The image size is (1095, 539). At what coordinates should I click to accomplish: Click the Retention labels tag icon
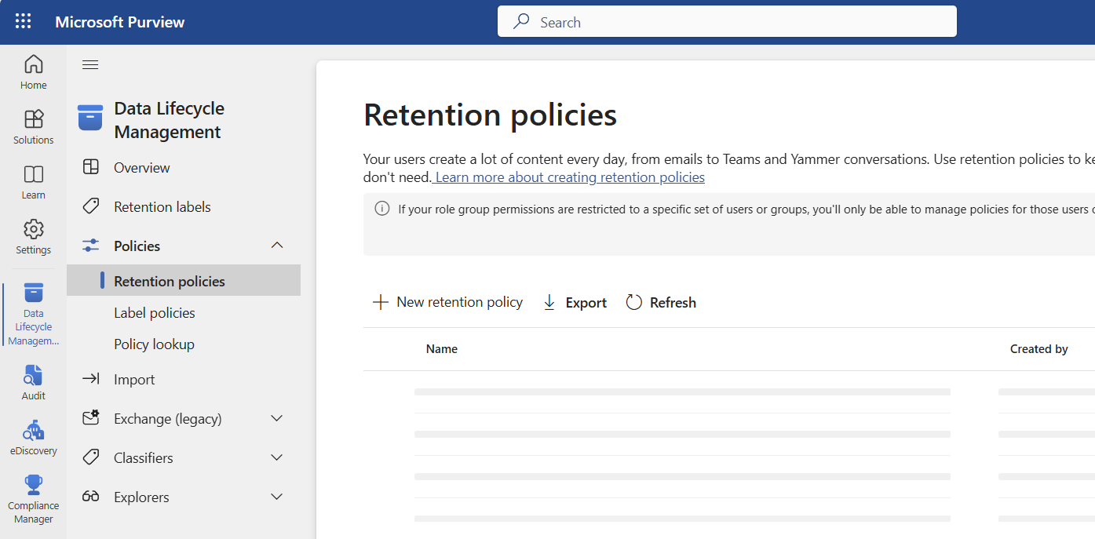[91, 206]
